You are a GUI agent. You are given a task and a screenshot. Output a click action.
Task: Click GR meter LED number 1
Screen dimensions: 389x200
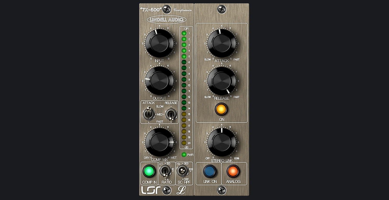pos(184,33)
